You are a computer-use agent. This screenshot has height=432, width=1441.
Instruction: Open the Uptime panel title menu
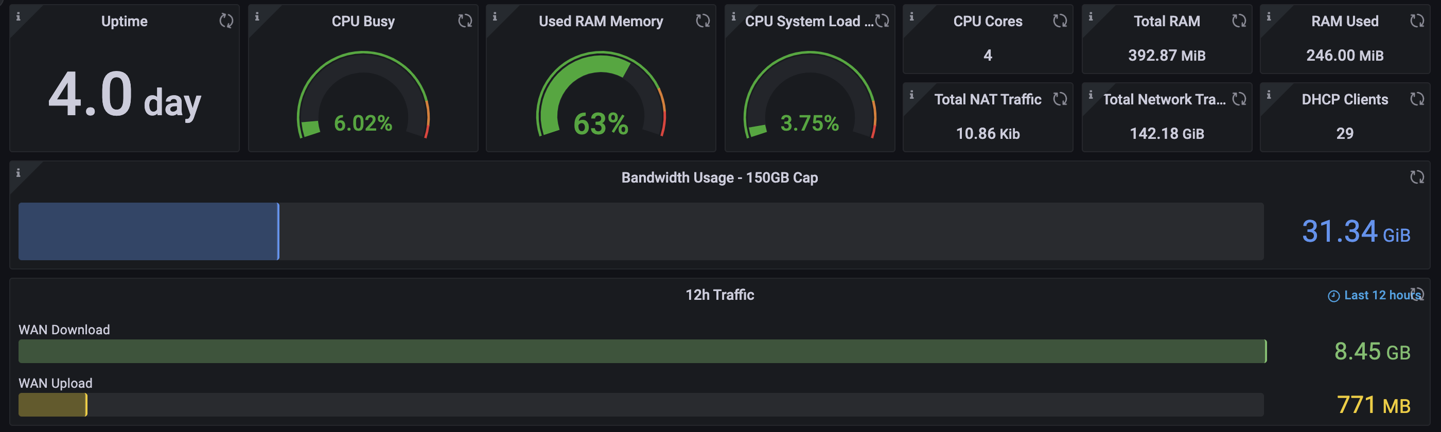[x=124, y=21]
